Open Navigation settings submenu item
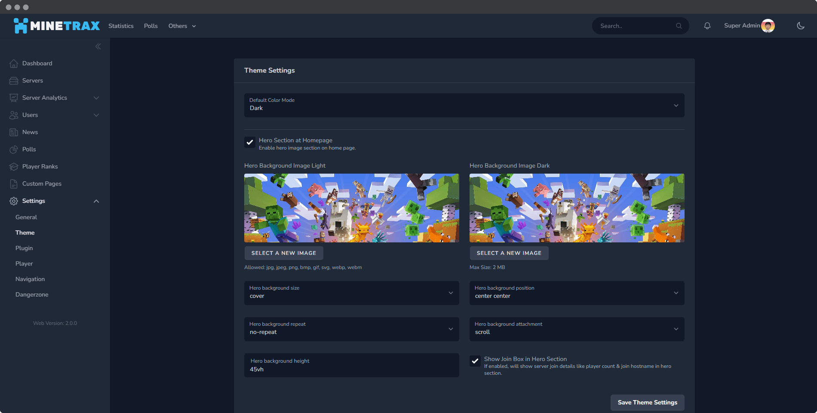817x413 pixels. point(30,279)
